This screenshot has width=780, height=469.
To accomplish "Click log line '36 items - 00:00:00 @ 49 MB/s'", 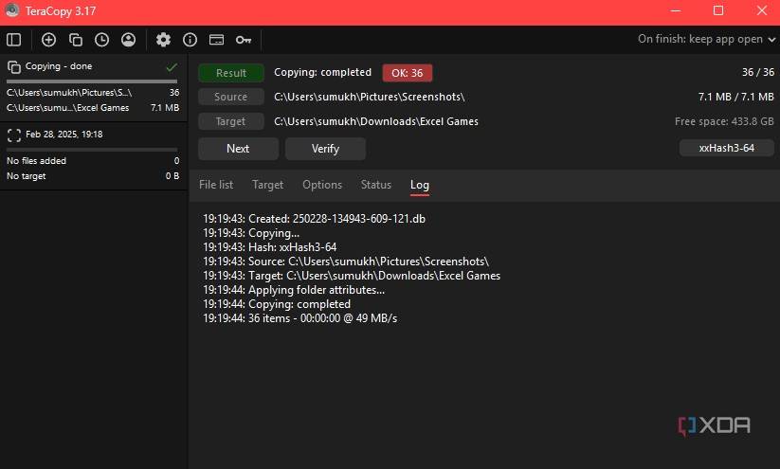I will [x=299, y=318].
